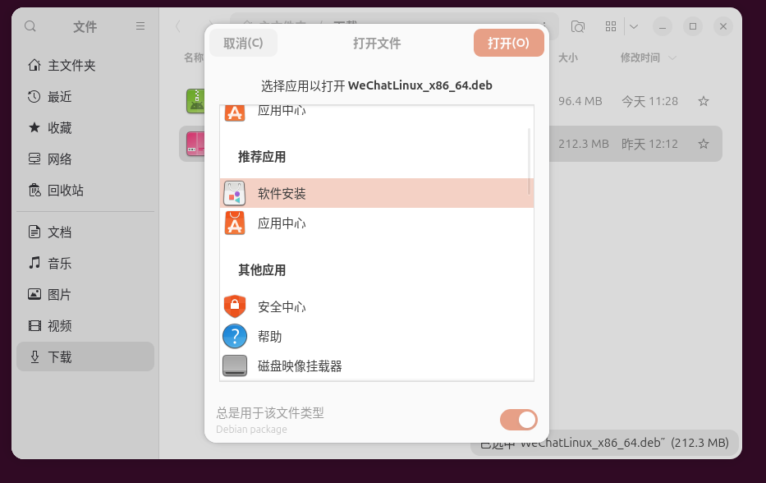Image resolution: width=766 pixels, height=483 pixels.
Task: Click the 昨天 12:12 modified time cell
Action: (x=649, y=144)
